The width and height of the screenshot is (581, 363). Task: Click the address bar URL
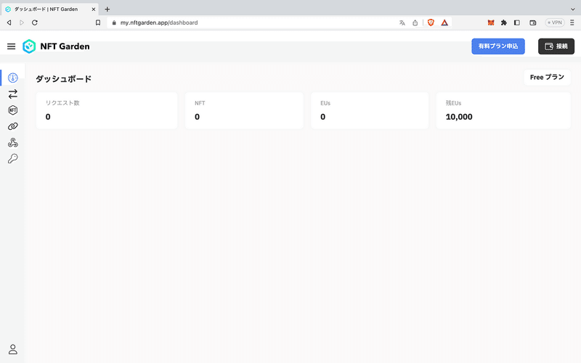tap(159, 23)
